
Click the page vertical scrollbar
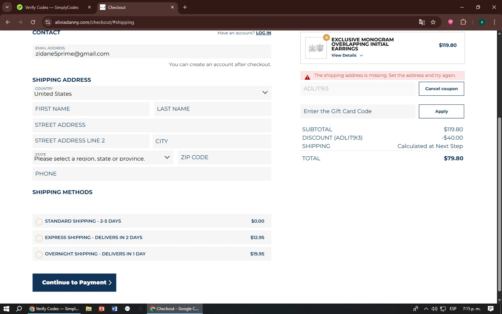[x=499, y=204]
